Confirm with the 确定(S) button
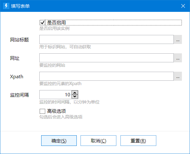 (59, 141)
